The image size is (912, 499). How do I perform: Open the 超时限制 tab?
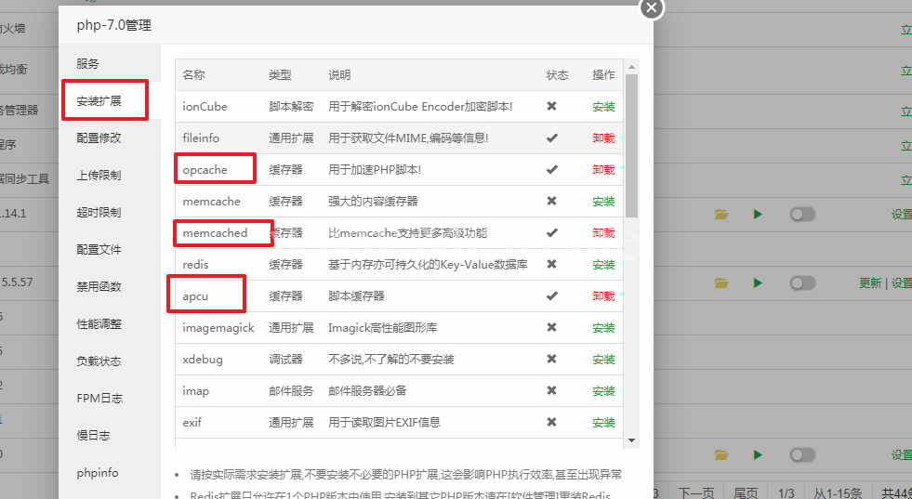click(99, 212)
